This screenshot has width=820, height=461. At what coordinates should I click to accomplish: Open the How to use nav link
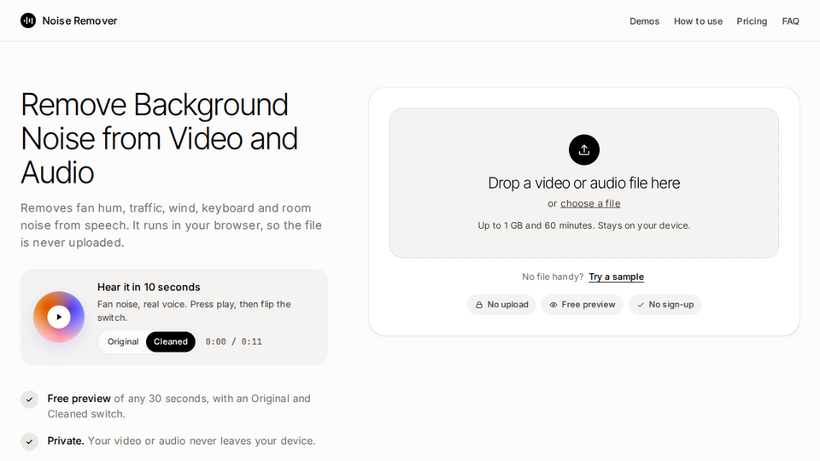[x=698, y=20]
